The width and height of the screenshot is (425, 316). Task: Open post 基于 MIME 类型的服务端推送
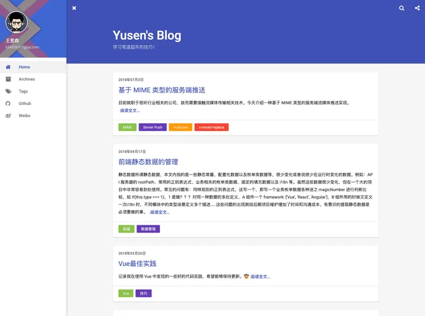[x=162, y=90]
